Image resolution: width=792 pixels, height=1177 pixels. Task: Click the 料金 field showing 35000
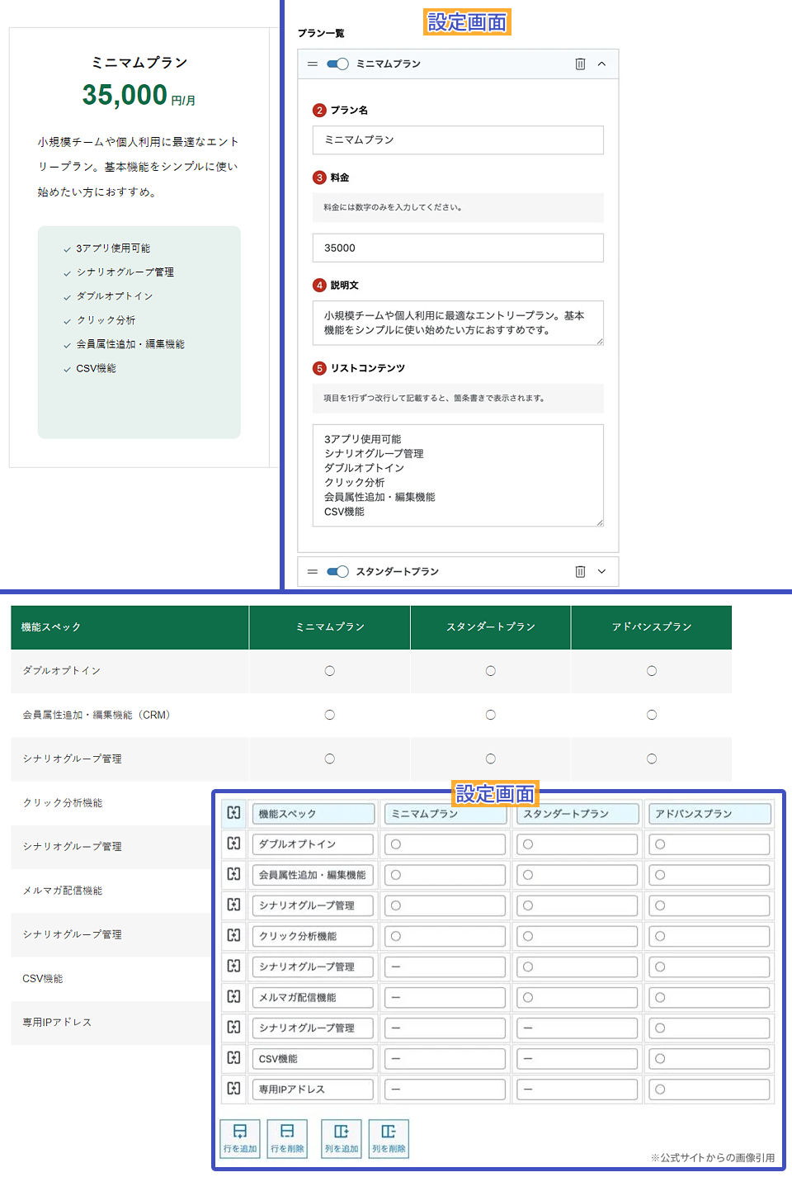[458, 248]
